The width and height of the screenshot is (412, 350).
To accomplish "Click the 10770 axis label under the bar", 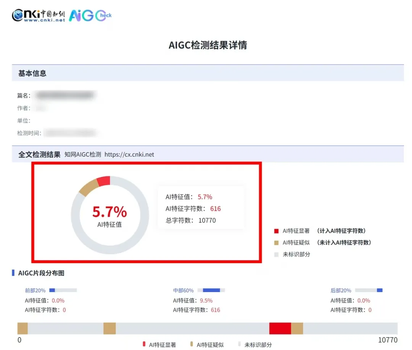I will coord(388,340).
